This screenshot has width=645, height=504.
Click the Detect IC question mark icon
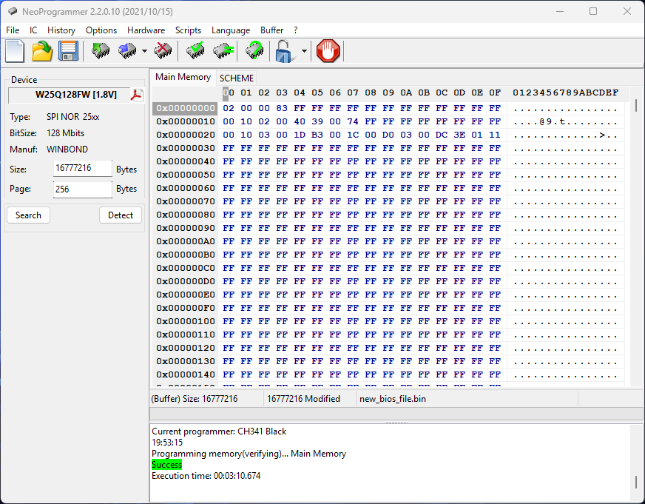(254, 51)
